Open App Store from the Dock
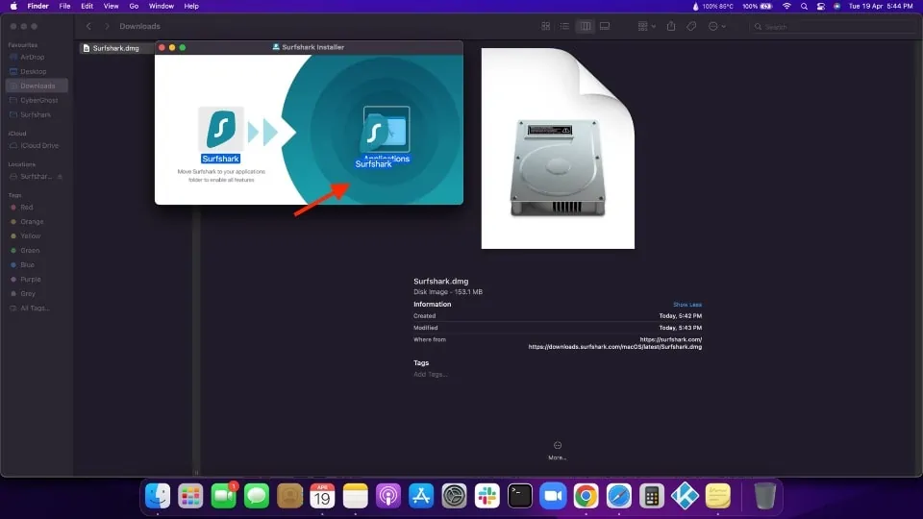 (421, 496)
